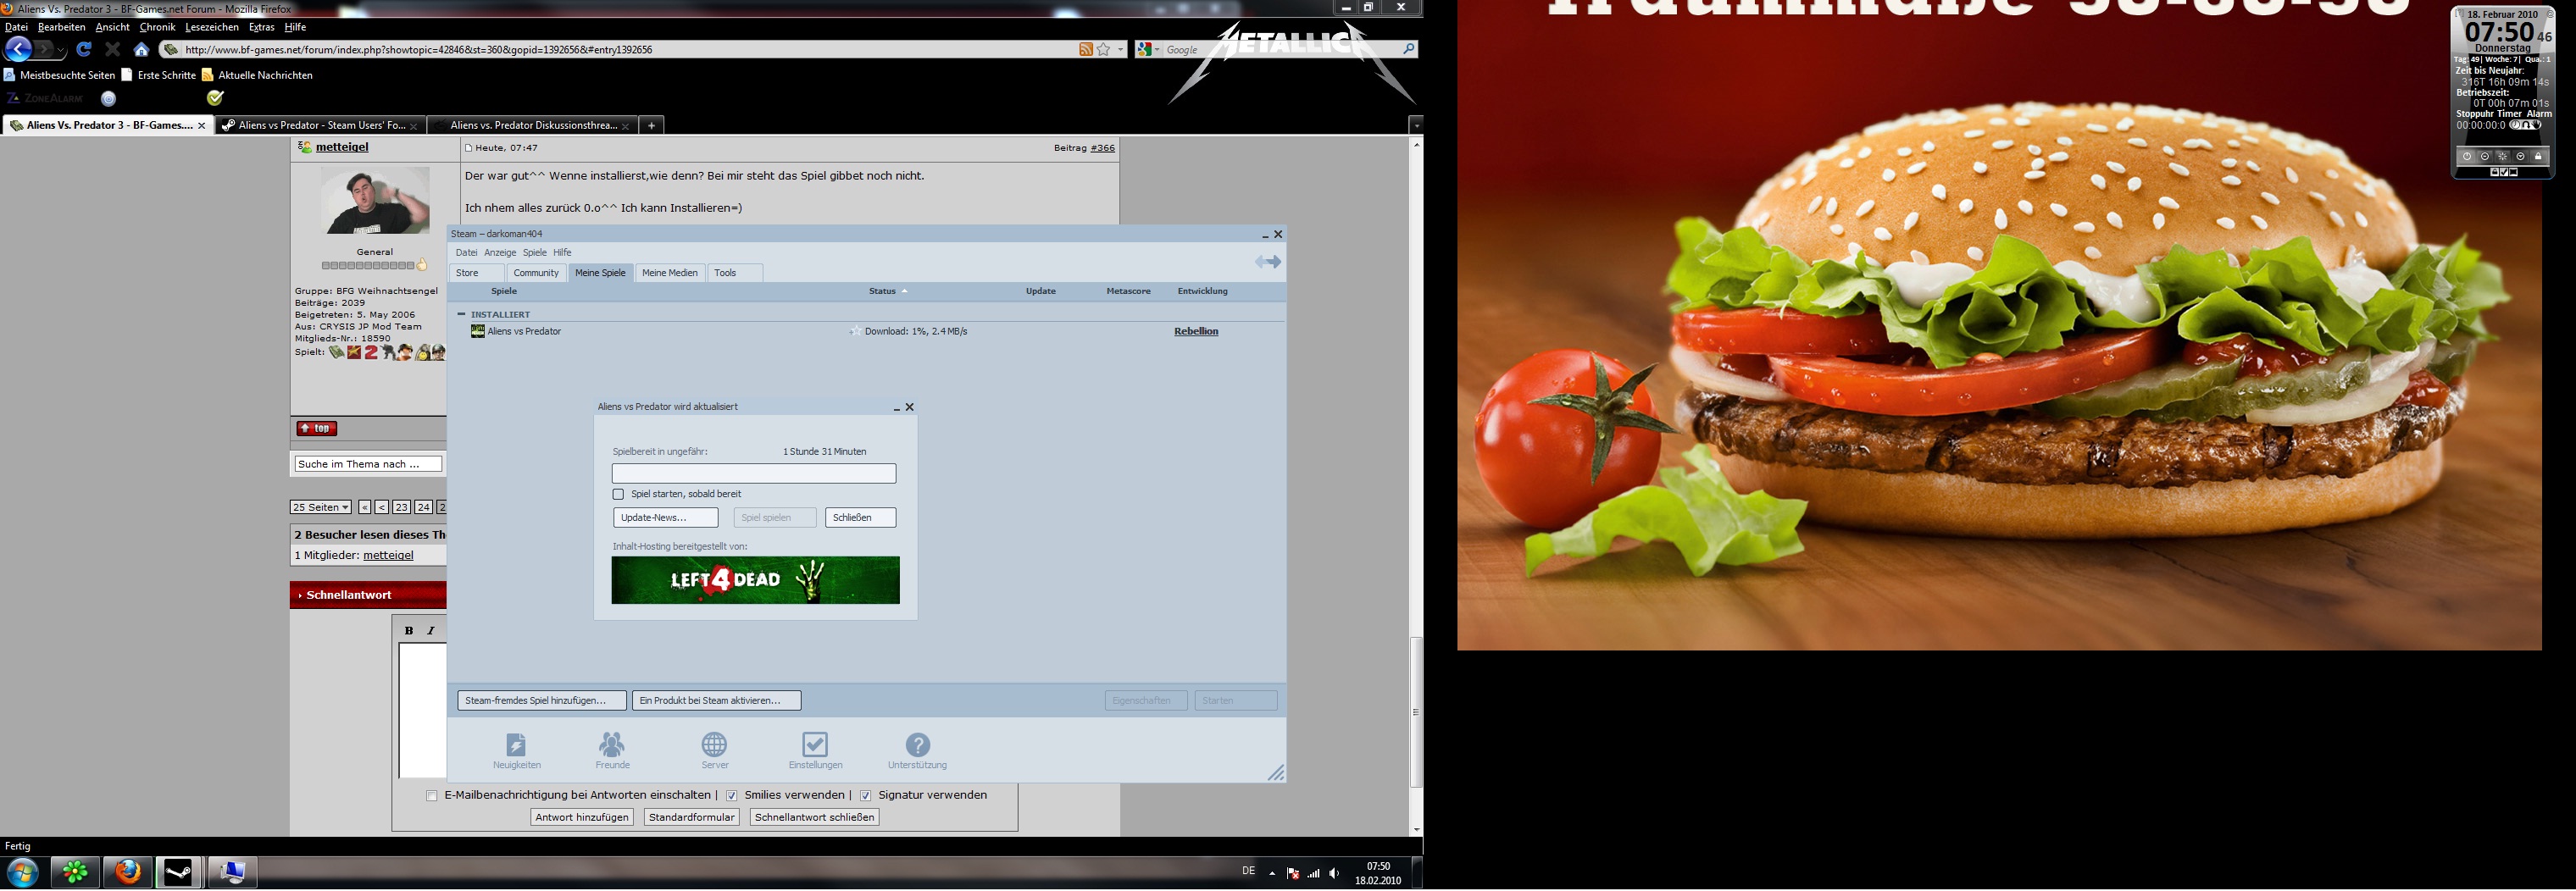Open Firefox all-tabs list dropdown

(x=1416, y=125)
